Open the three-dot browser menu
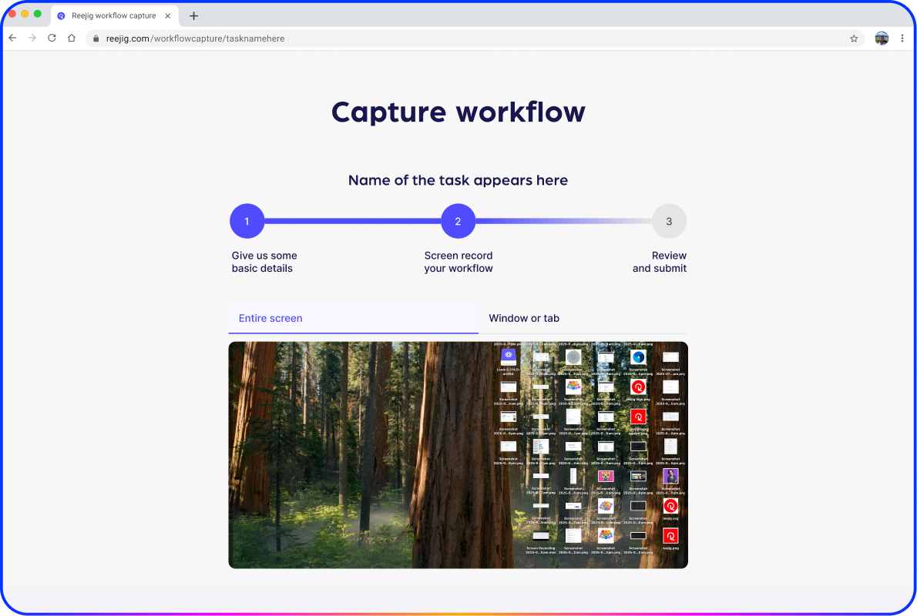Viewport: 917px width, 616px height. pos(903,37)
